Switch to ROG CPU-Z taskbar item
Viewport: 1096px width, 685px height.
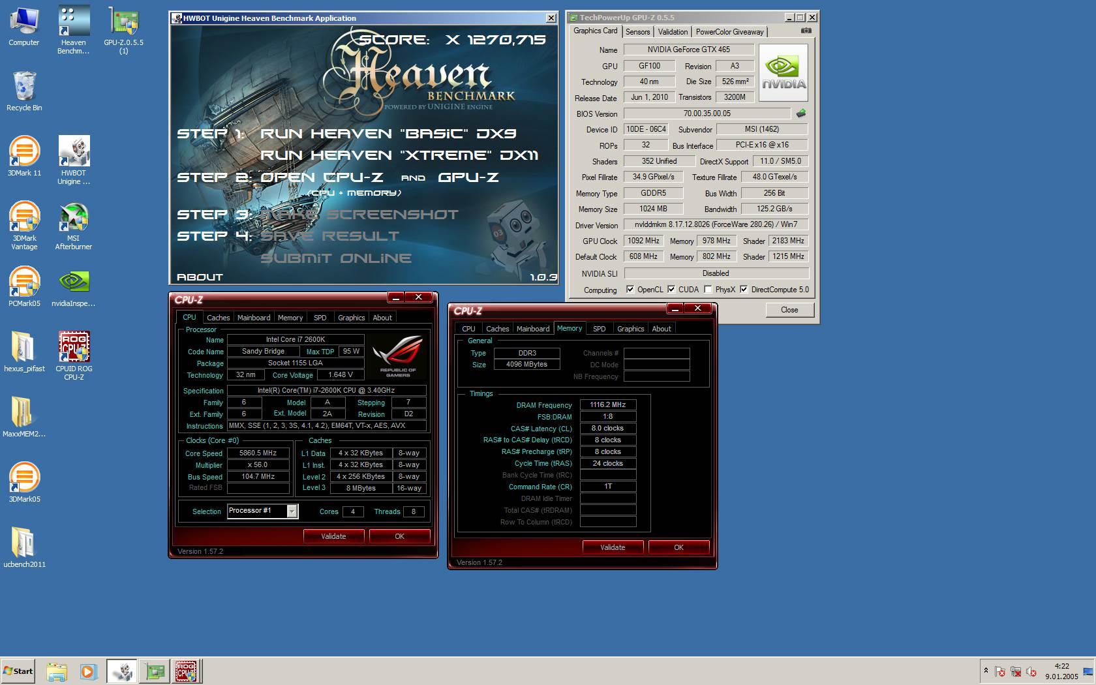187,671
